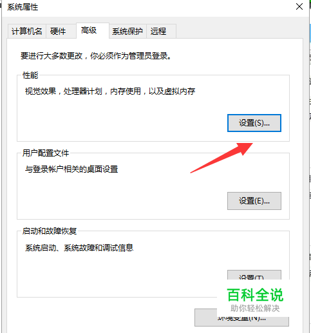Open the 硬件 tab
311x333 pixels.
(61, 32)
